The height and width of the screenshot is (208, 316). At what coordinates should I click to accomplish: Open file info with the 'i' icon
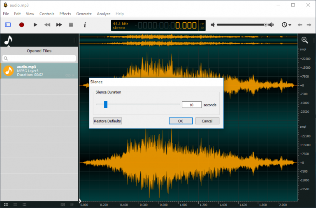click(85, 25)
